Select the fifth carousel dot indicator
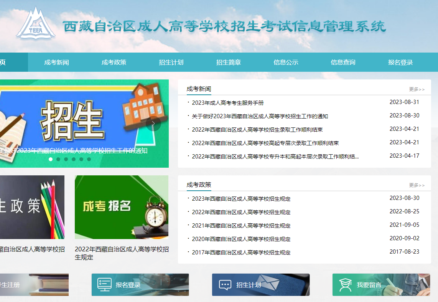 pos(81,159)
